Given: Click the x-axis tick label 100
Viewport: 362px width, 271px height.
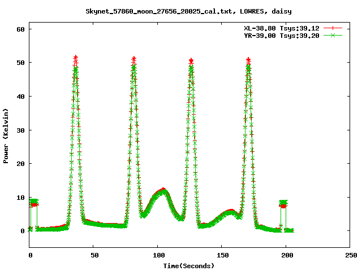Looking at the screenshot, I should (x=158, y=255).
